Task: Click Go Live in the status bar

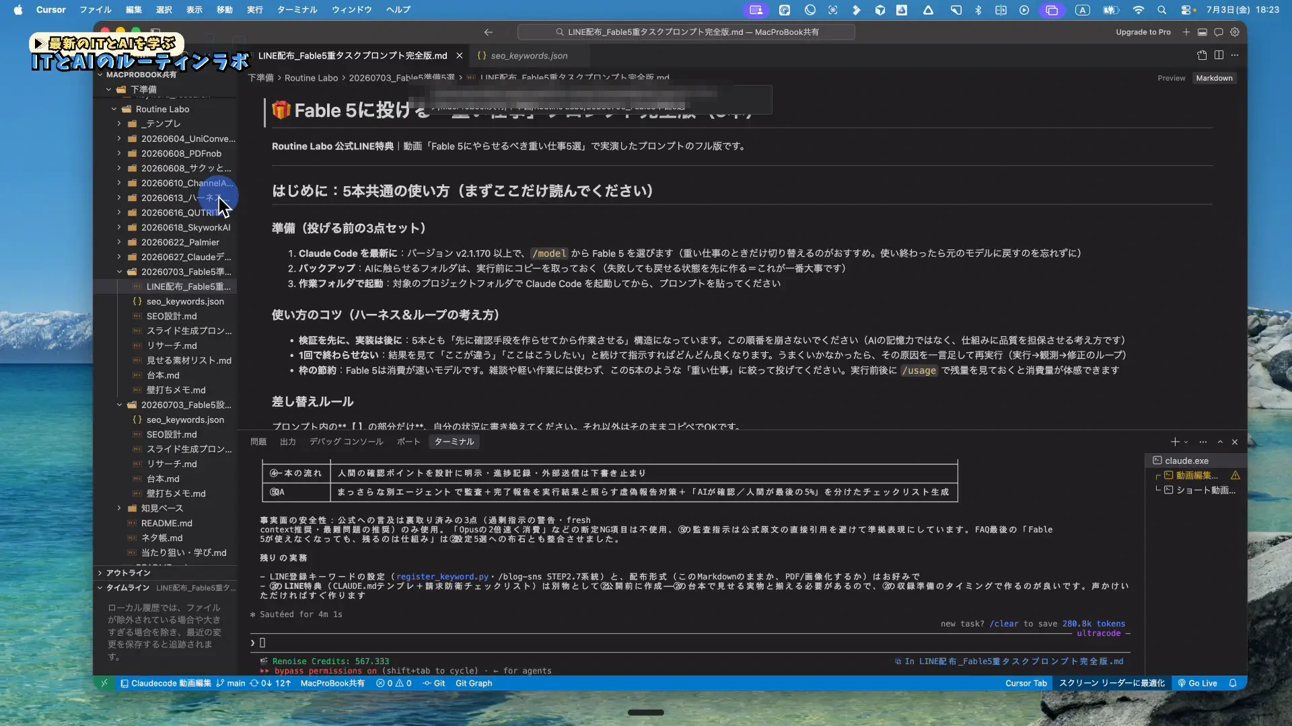Action: (1198, 683)
